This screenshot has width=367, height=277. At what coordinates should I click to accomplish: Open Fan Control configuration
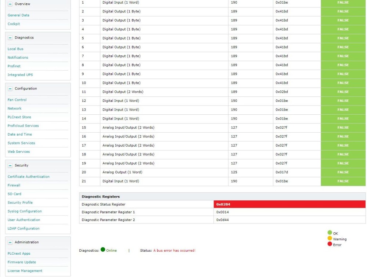17,100
